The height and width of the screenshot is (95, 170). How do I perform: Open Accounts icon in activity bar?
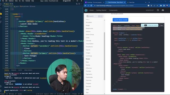coord(1,86)
